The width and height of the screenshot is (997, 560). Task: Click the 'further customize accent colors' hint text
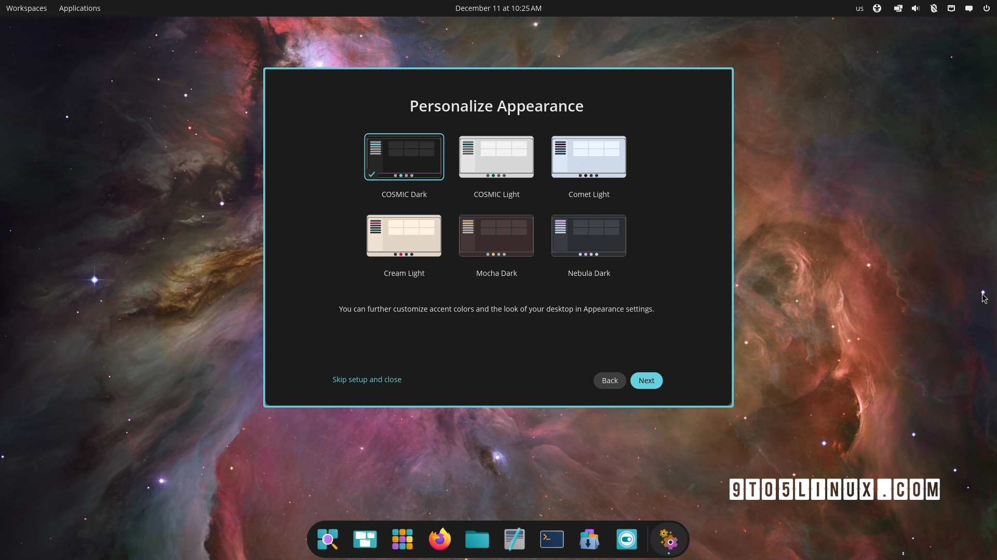pyautogui.click(x=496, y=309)
